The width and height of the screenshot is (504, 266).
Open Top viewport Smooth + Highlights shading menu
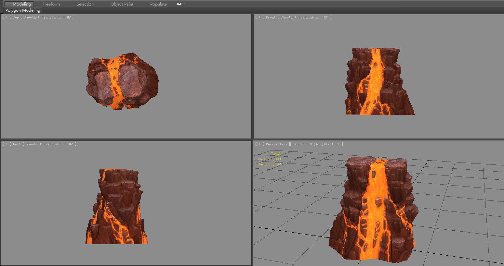[x=47, y=17]
